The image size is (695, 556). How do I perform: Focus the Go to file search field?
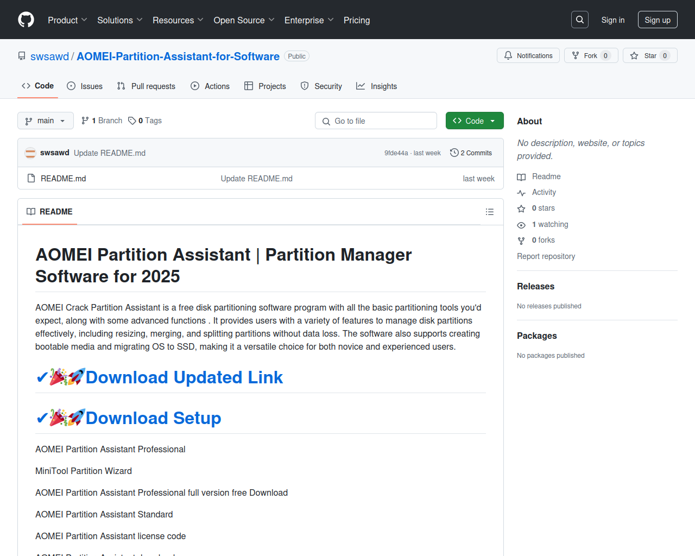pyautogui.click(x=376, y=121)
